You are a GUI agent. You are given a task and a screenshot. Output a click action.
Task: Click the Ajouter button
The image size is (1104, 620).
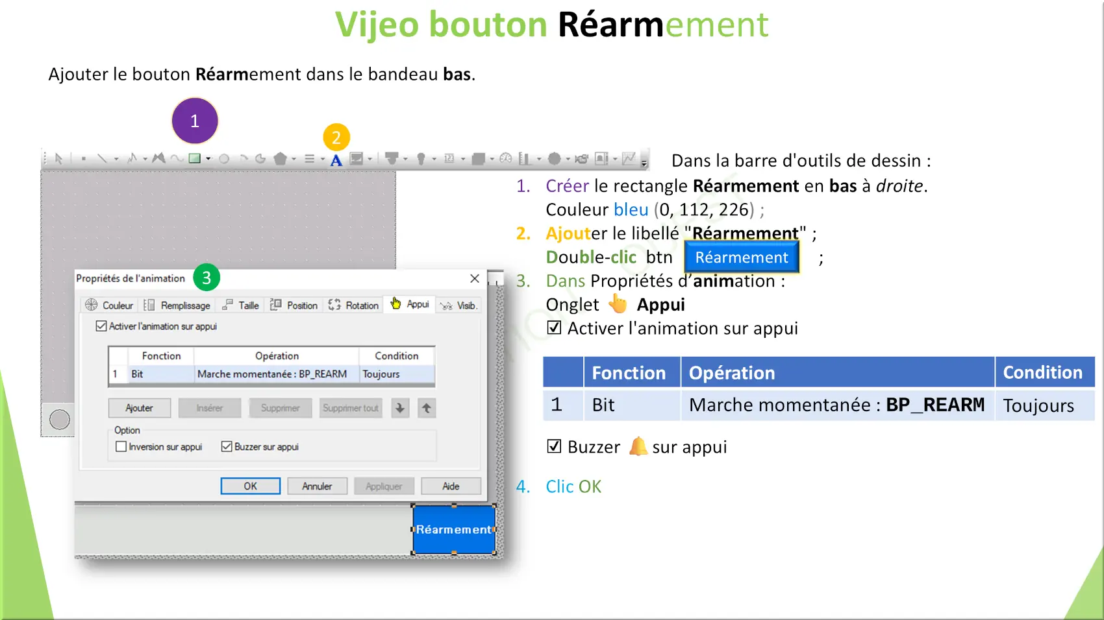point(140,408)
